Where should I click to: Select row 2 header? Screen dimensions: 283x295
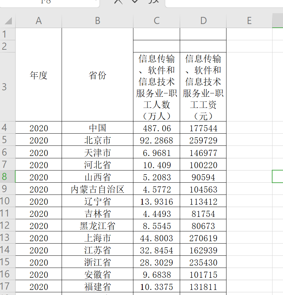7,46
